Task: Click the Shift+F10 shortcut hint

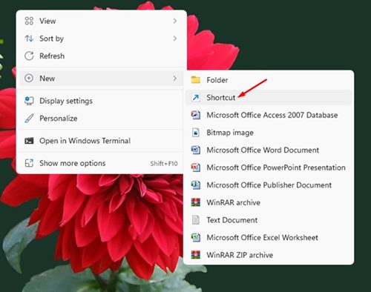Action: click(164, 163)
